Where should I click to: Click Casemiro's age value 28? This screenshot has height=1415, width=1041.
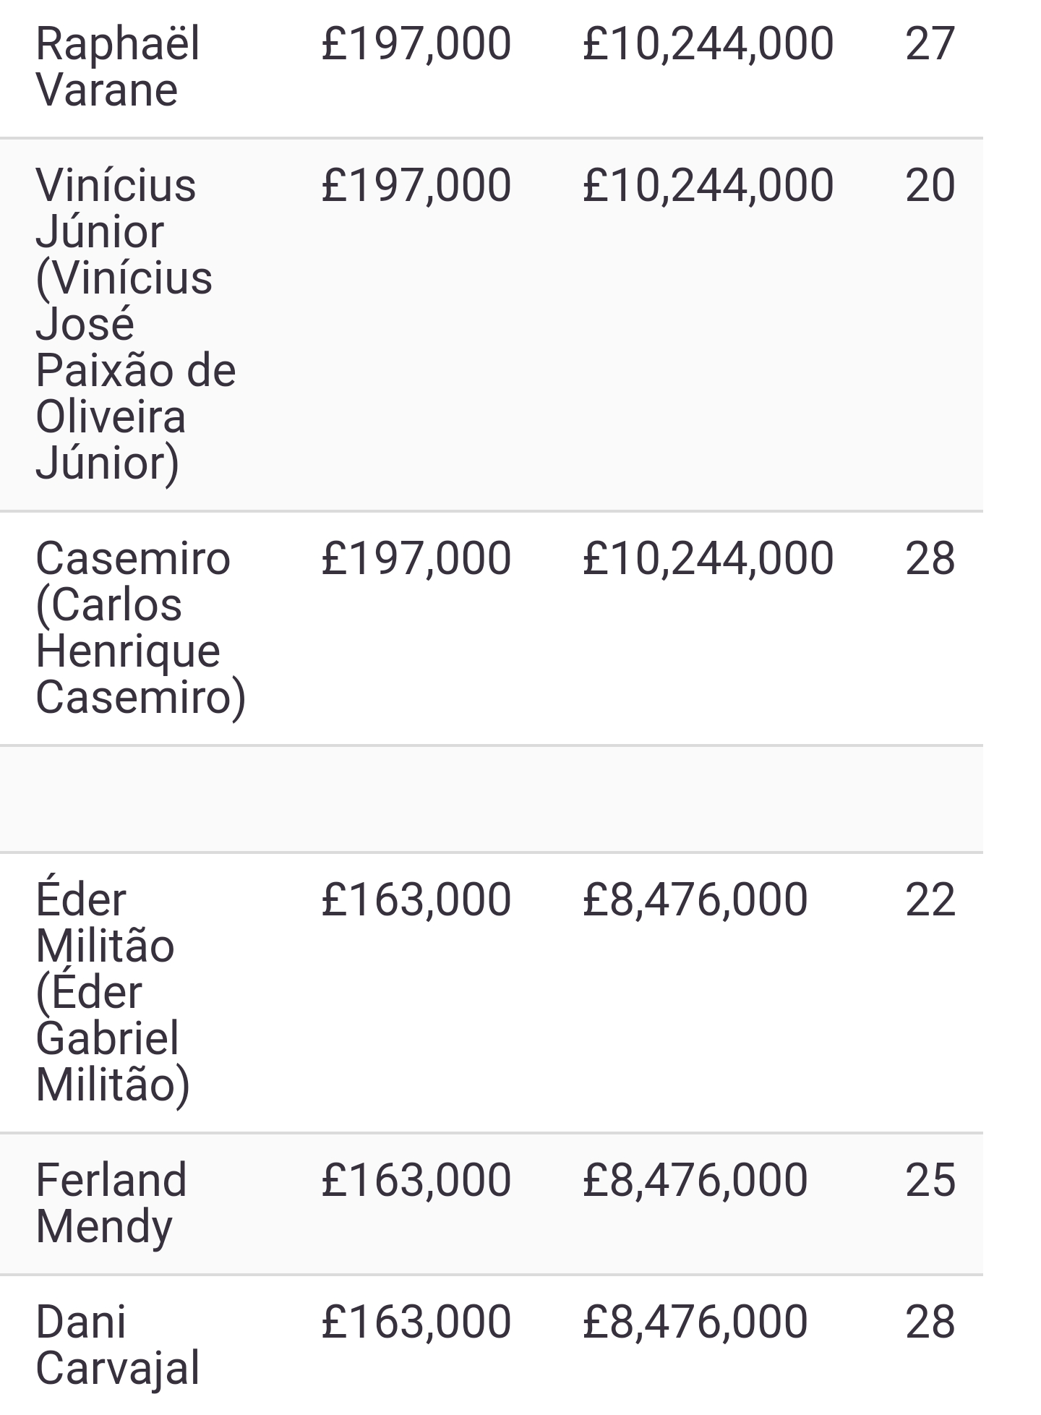click(x=930, y=559)
